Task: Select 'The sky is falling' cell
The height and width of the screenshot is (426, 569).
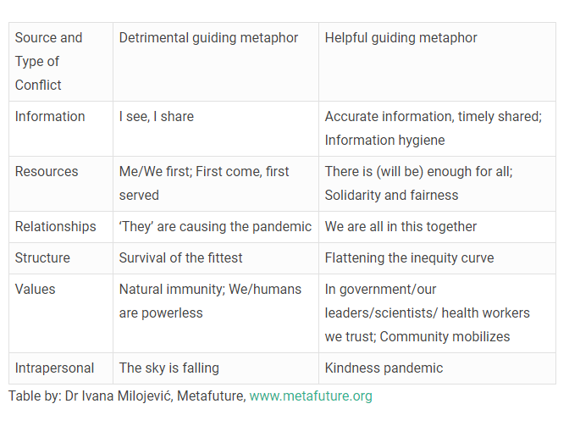Action: pyautogui.click(x=168, y=368)
